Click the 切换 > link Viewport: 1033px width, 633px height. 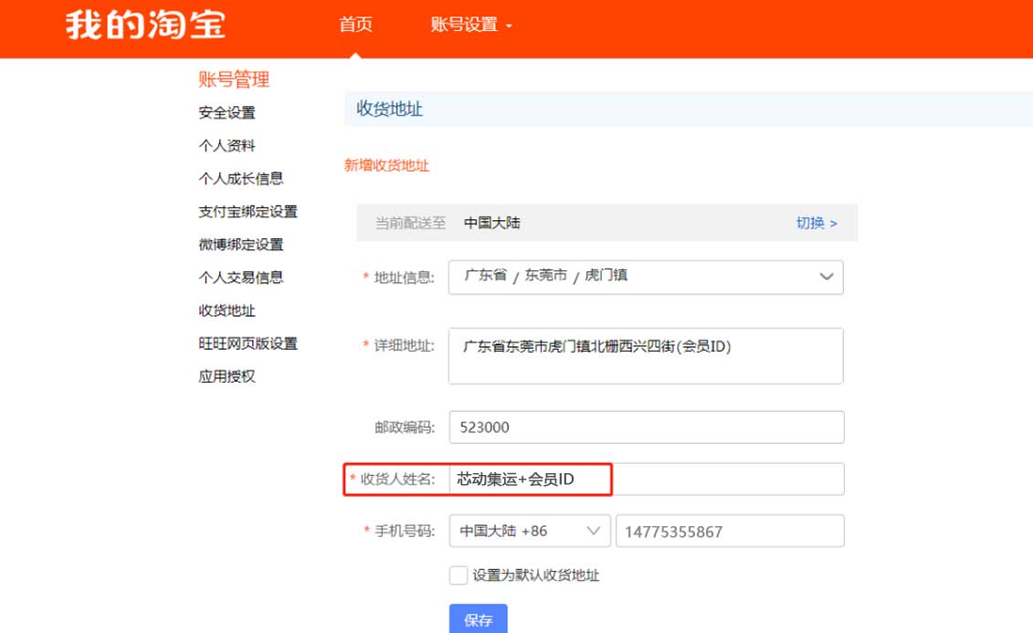tap(817, 223)
